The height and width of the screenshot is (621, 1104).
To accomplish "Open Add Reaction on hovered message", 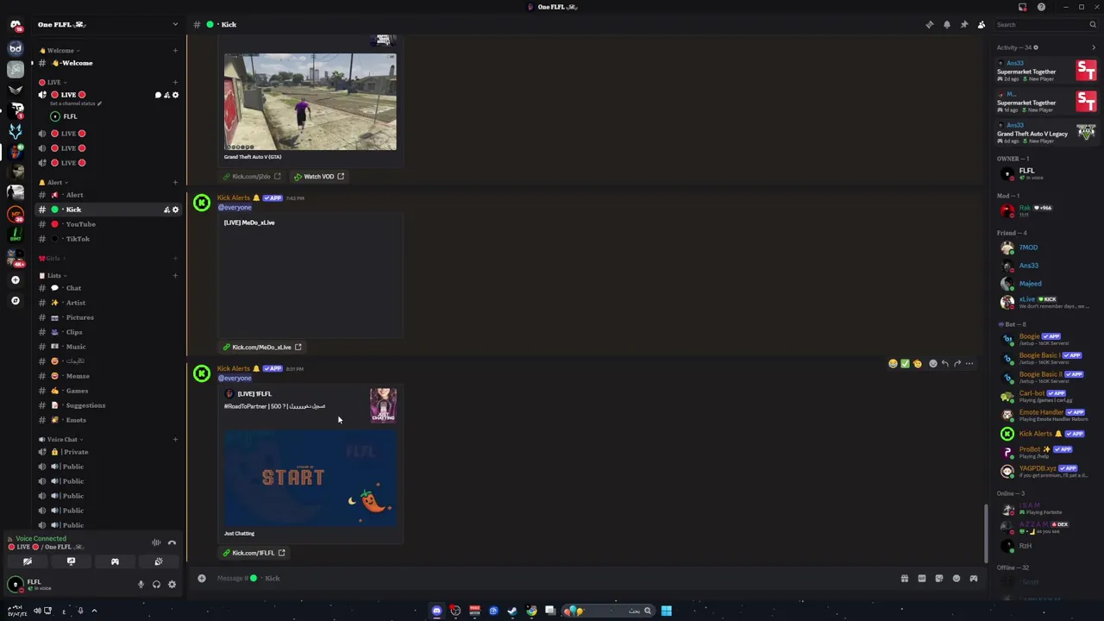I will pos(932,364).
